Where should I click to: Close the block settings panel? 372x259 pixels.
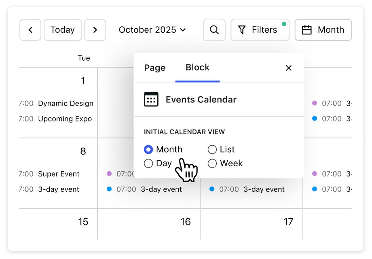tap(289, 68)
